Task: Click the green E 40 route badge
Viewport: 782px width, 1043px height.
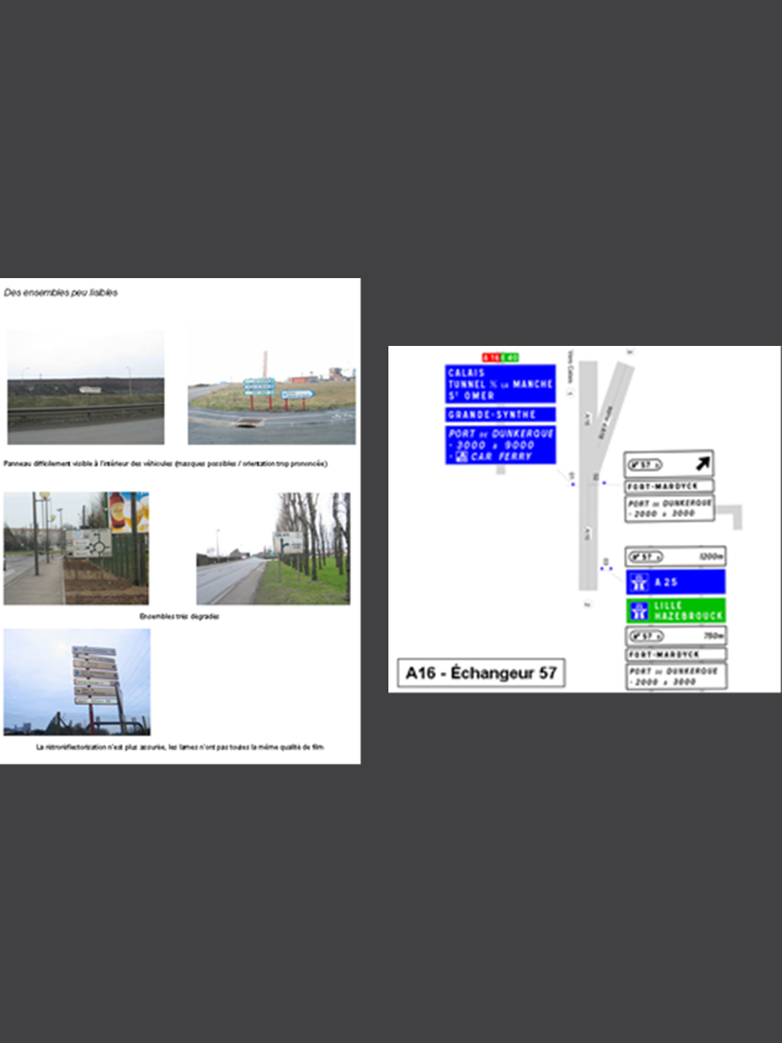Action: coord(511,357)
